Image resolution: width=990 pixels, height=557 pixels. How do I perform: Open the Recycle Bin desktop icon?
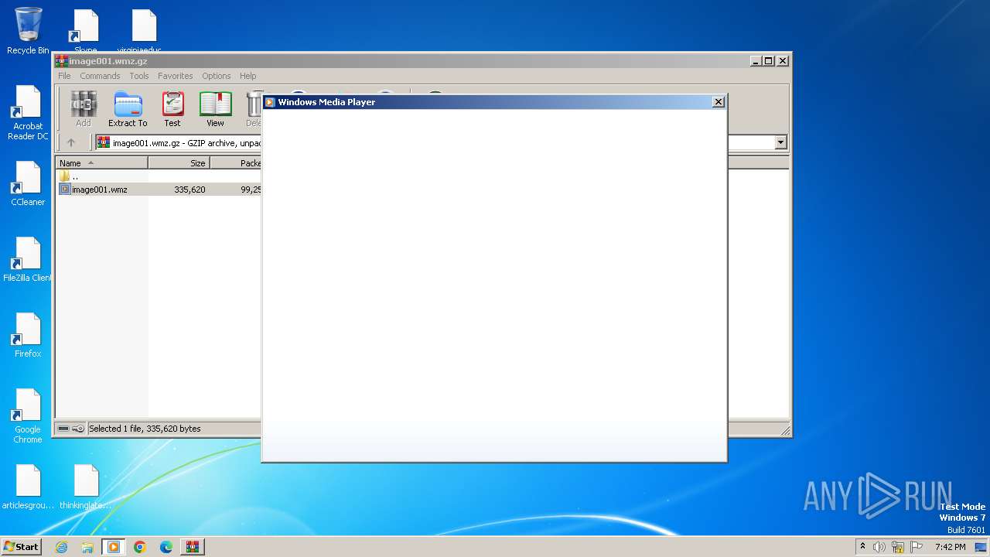28,31
